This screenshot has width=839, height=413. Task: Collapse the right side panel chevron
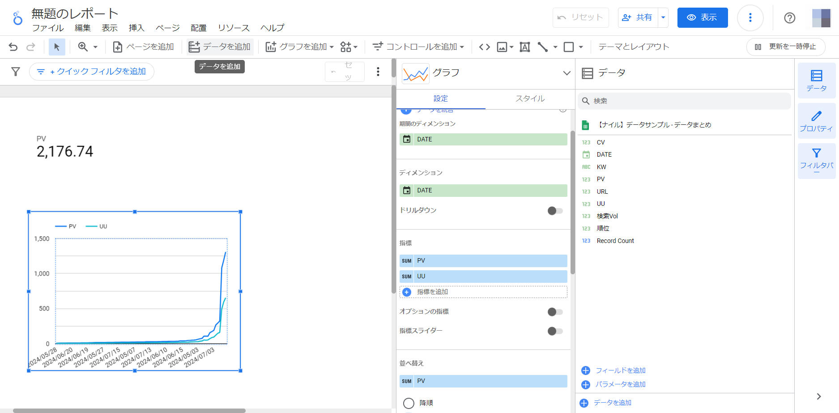[x=818, y=396]
